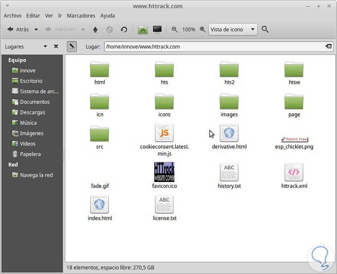Open the Adelante history dropdown arrow
Viewport: 337px width, 274px height.
83,30
